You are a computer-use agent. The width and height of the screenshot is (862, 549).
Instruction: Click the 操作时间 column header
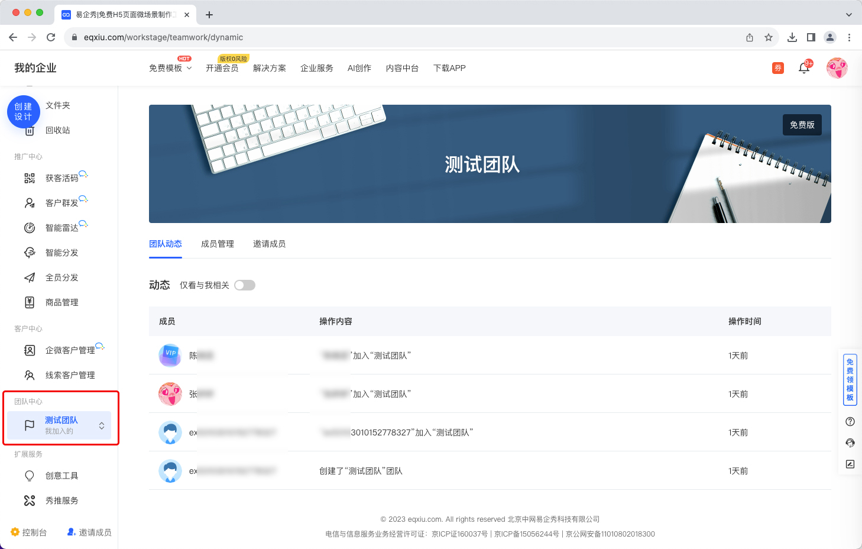click(x=745, y=321)
